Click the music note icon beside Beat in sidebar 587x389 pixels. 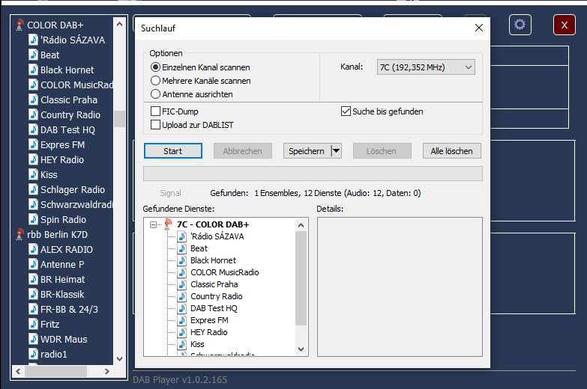coord(33,55)
